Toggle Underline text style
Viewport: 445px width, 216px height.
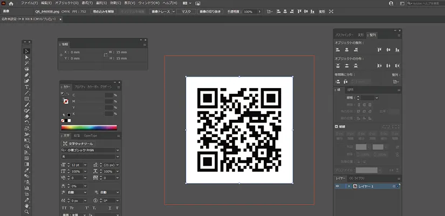[x=109, y=208]
